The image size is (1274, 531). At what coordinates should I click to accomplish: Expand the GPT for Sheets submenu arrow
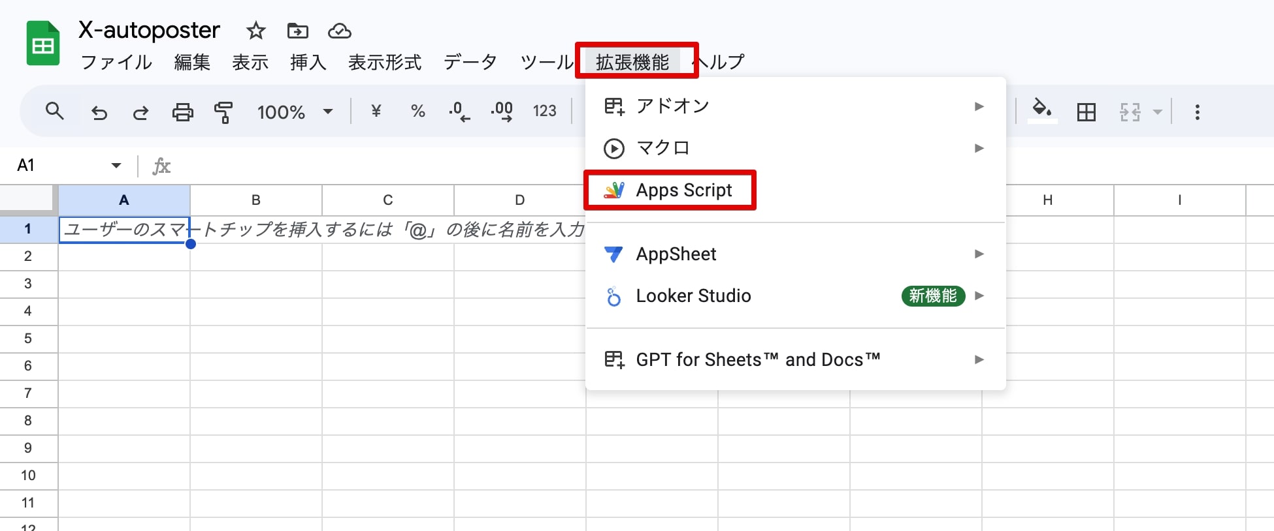click(x=979, y=359)
